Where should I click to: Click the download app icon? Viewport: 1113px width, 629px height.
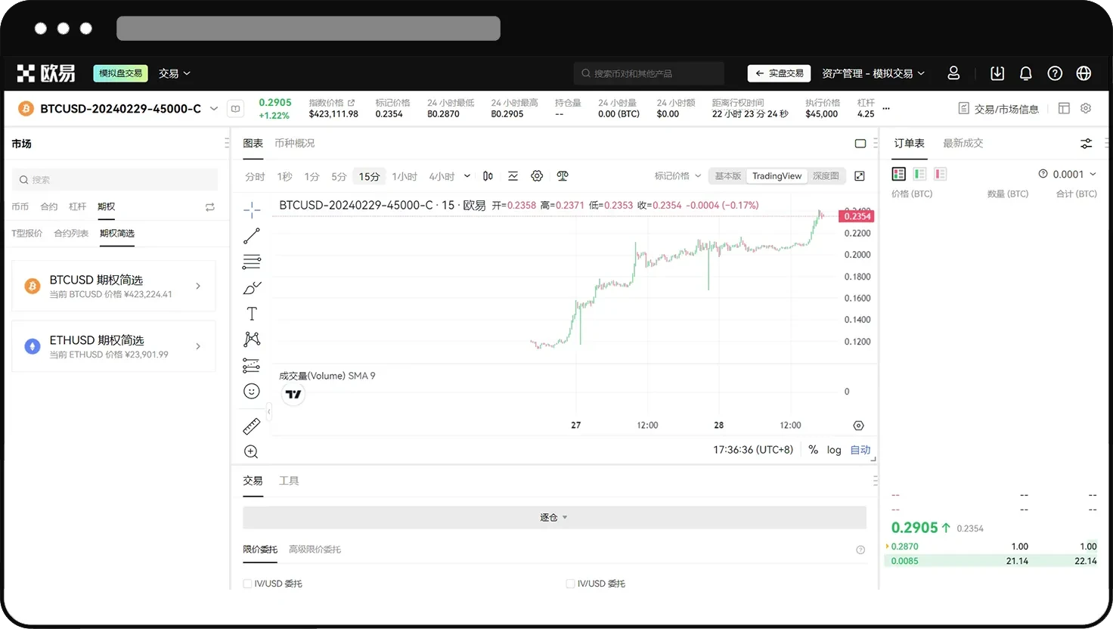pos(997,73)
